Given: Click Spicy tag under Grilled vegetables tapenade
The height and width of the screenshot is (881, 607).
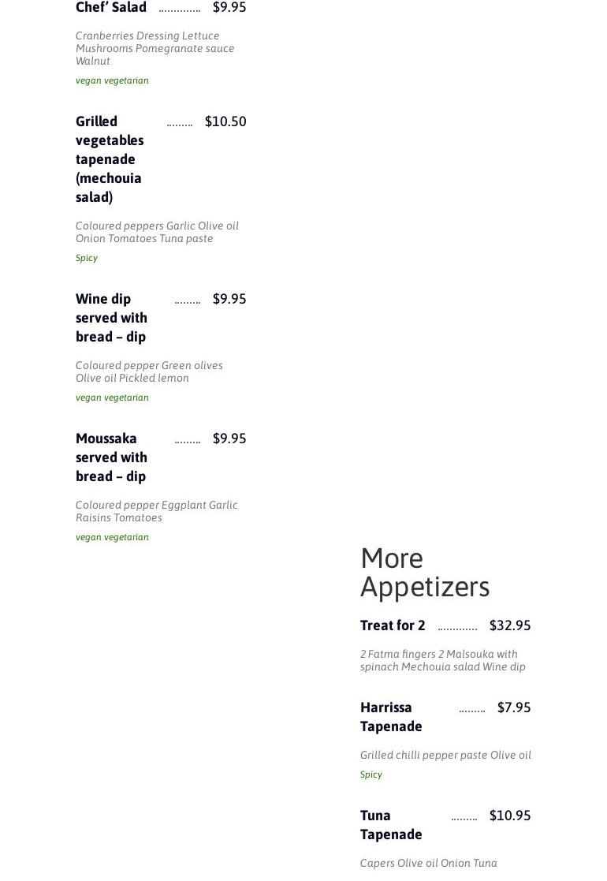Looking at the screenshot, I should coord(87,258).
